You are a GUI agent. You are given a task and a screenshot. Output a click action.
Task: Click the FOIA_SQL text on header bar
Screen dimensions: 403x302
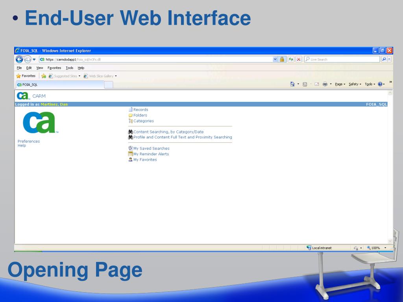coord(376,104)
